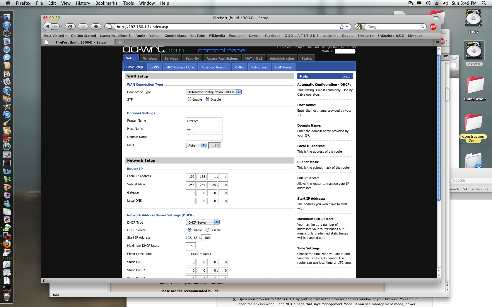Open the Bookmarks menu
The height and width of the screenshot is (307, 492).
pyautogui.click(x=106, y=3)
